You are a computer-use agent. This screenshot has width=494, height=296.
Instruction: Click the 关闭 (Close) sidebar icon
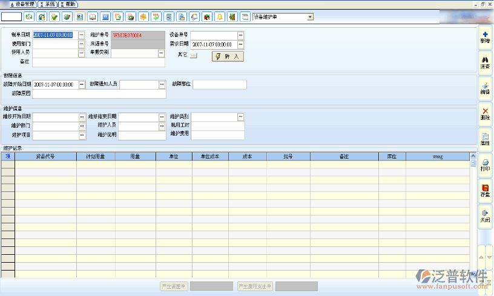pyautogui.click(x=485, y=215)
